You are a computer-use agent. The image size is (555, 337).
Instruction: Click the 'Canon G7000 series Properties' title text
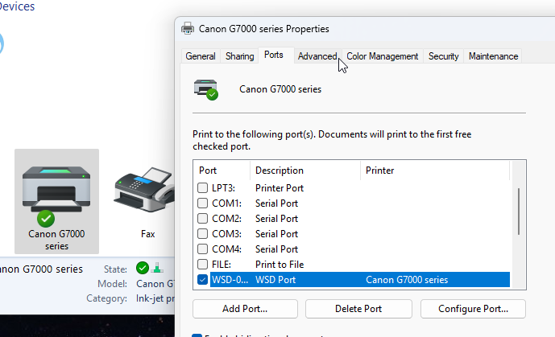(263, 29)
